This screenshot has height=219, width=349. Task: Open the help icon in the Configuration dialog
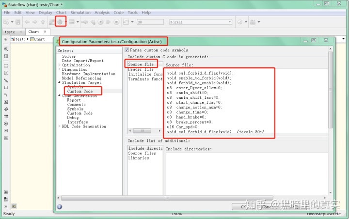pyautogui.click(x=60, y=206)
